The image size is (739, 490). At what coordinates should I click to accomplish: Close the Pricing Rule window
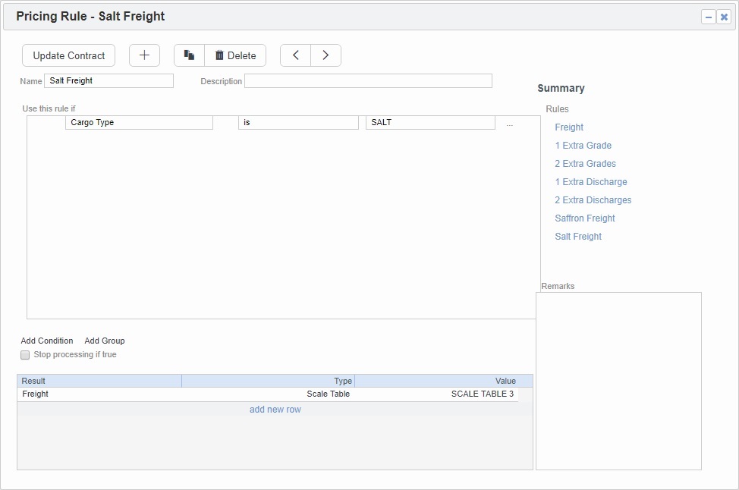point(724,17)
